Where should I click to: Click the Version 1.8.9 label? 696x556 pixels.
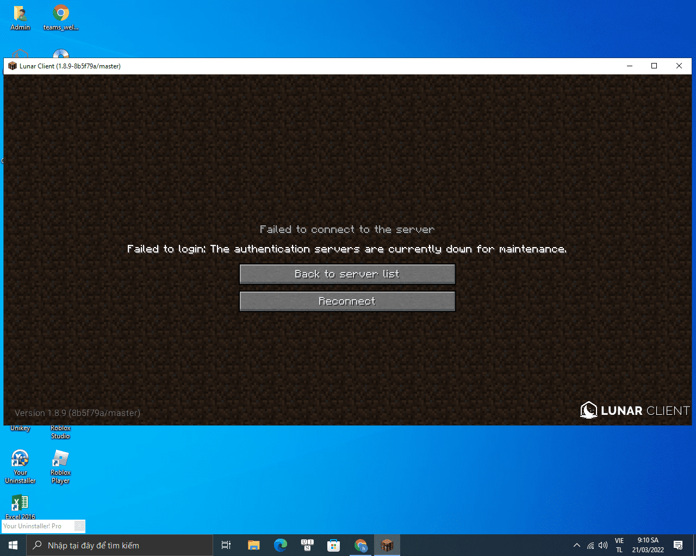77,413
